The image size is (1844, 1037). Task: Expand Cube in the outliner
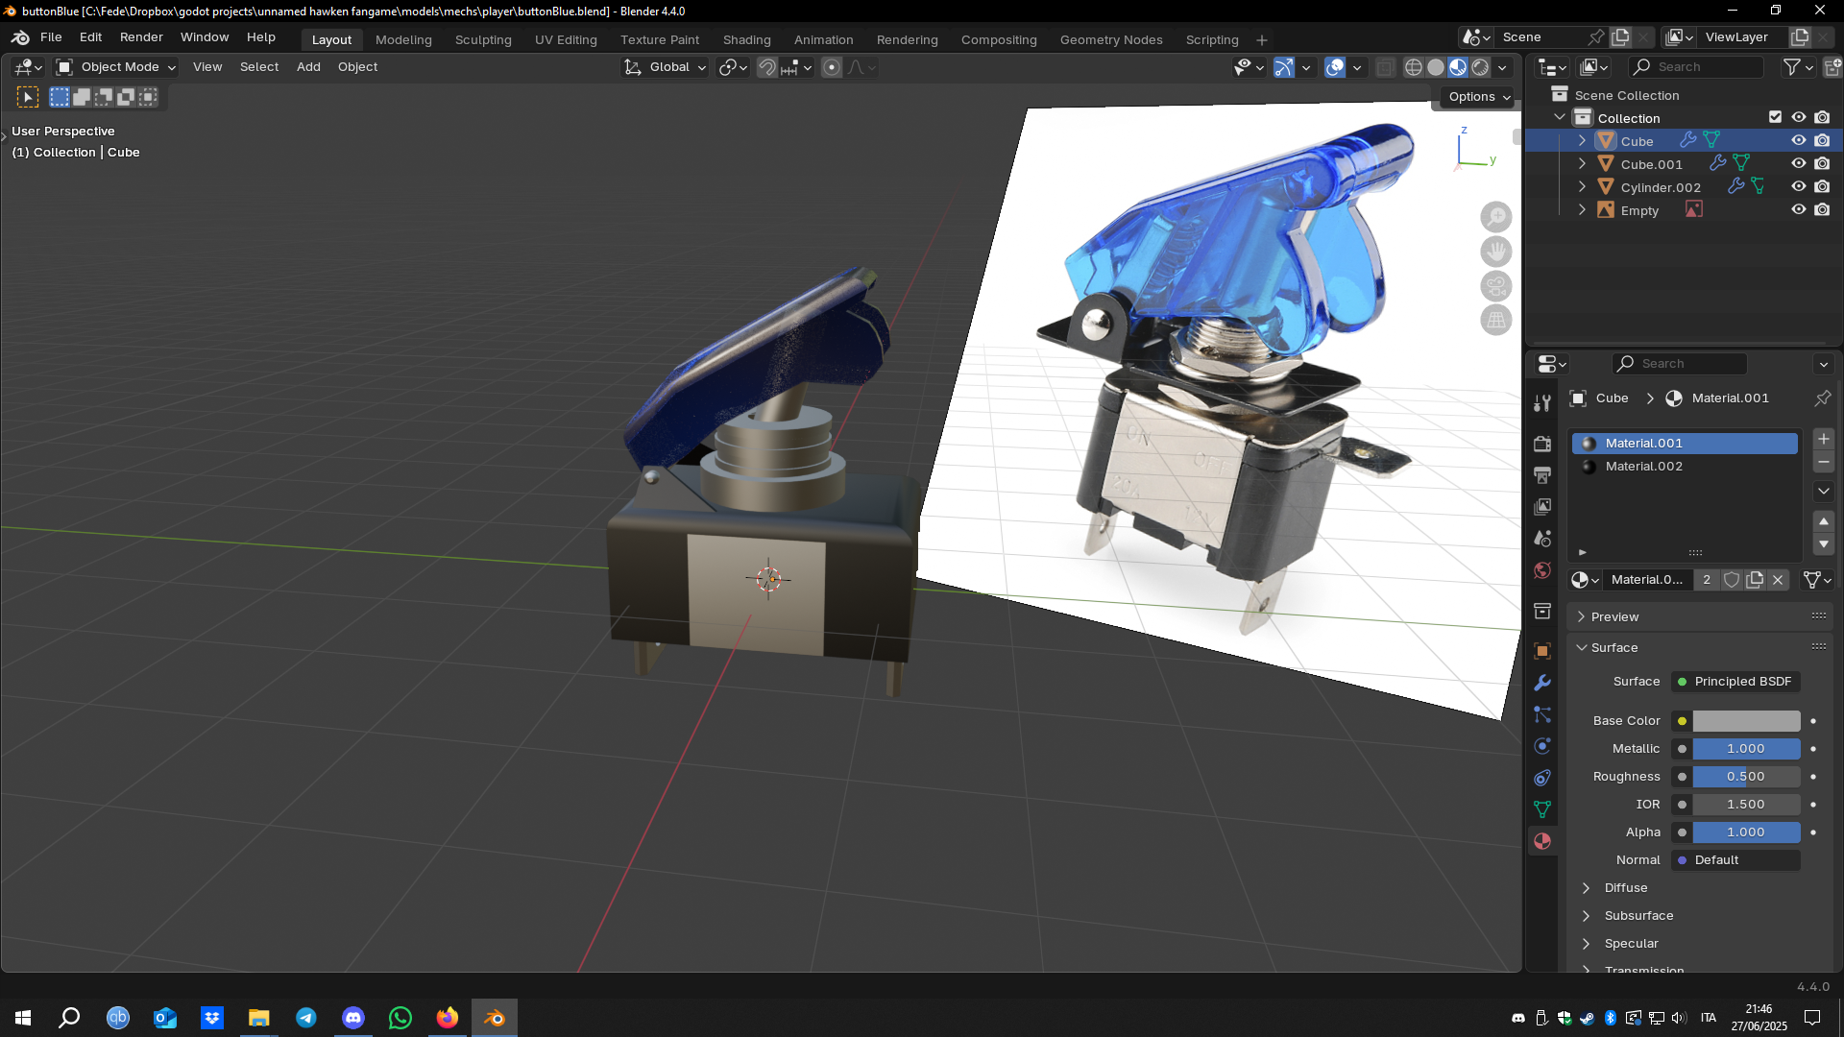1582,141
